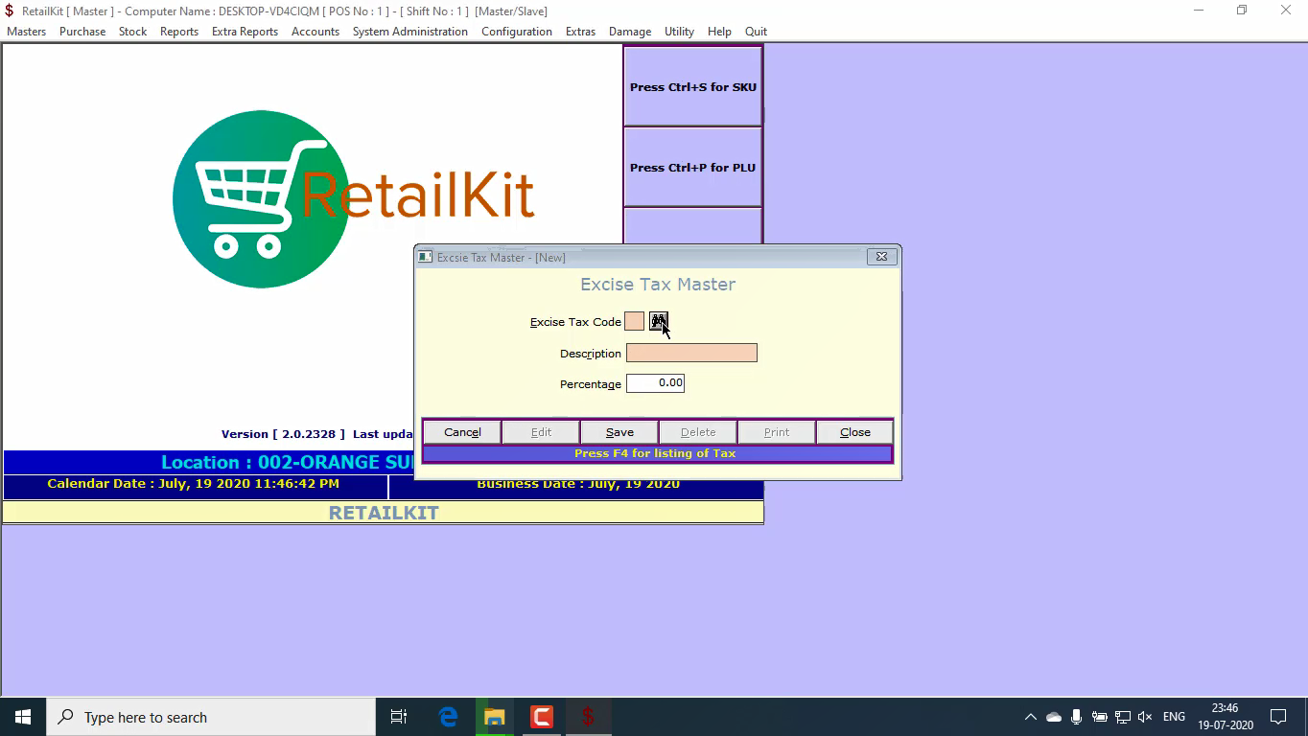Open the taskbar clock showing 23:46
This screenshot has height=736, width=1308.
coord(1225,717)
